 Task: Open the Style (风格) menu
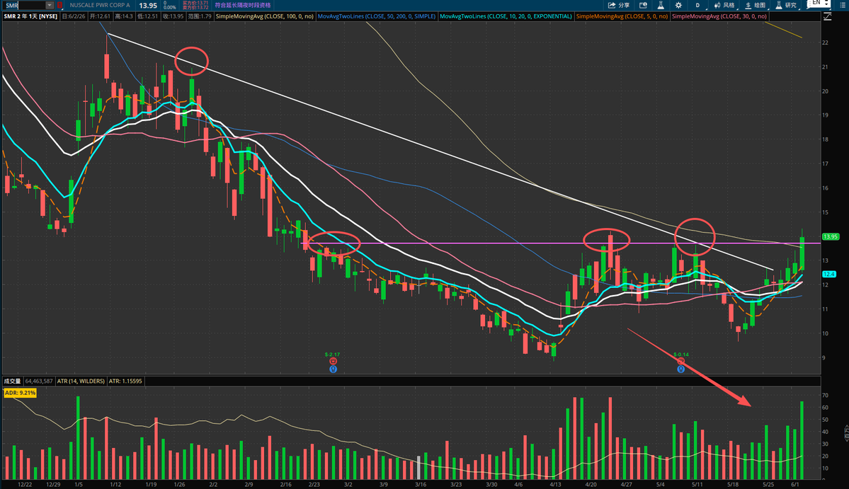click(724, 6)
